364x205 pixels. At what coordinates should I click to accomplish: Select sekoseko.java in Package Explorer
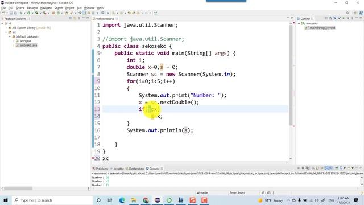pos(28,46)
